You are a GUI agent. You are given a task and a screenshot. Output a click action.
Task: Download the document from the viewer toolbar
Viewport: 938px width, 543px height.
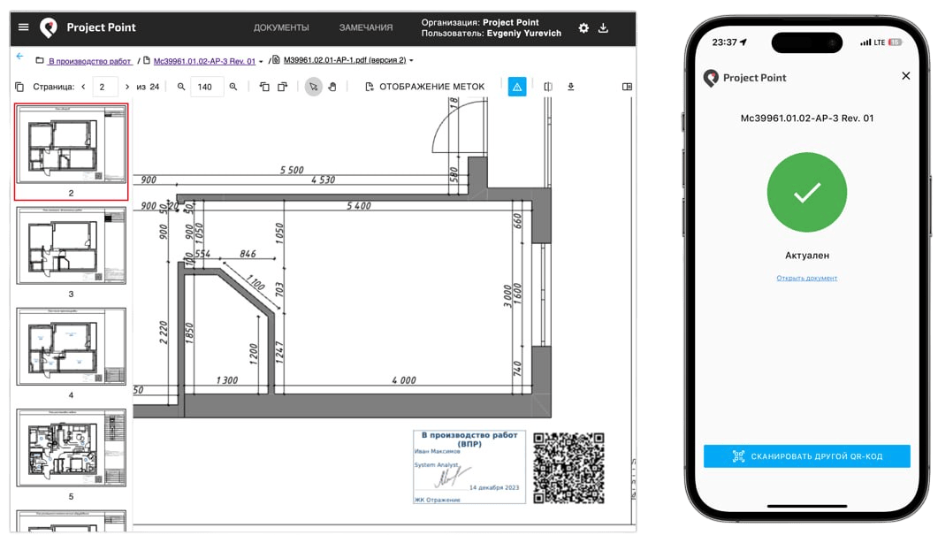coord(571,87)
